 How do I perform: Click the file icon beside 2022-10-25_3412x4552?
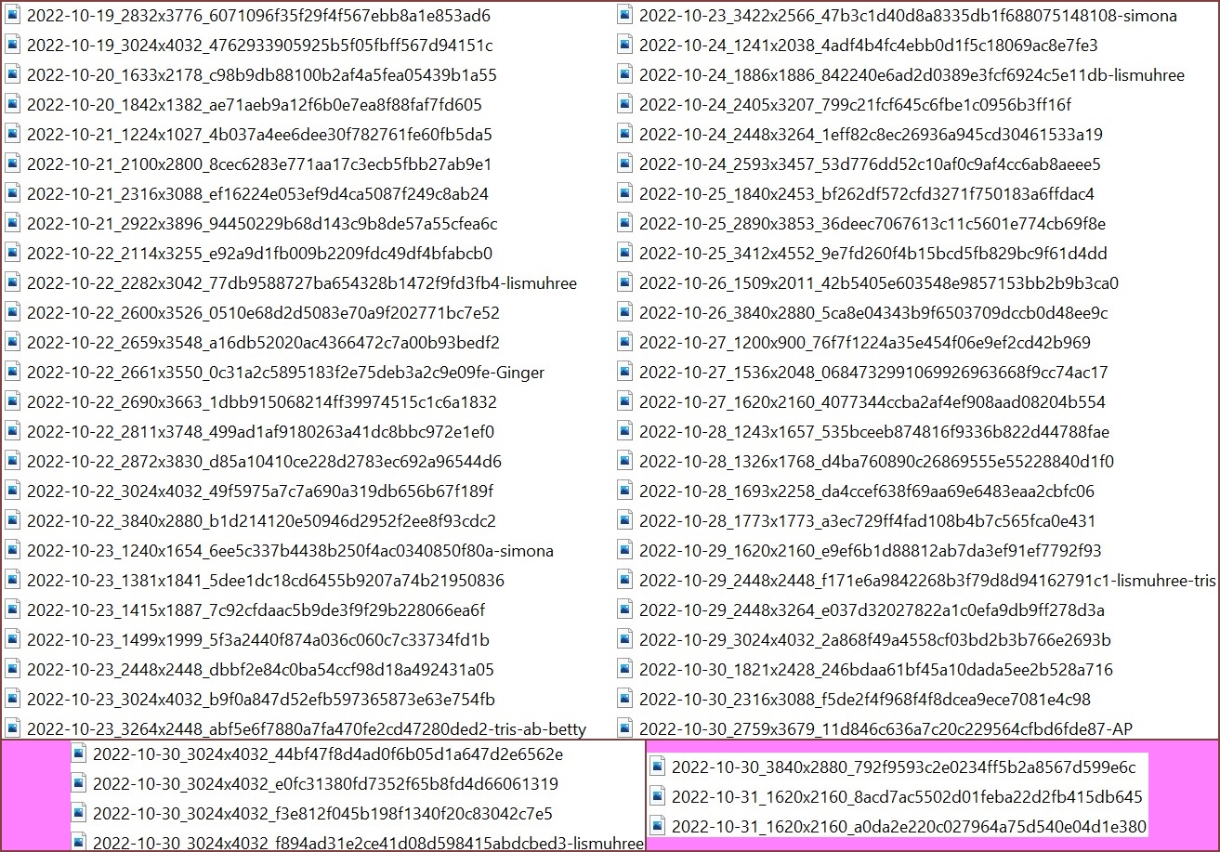click(625, 254)
